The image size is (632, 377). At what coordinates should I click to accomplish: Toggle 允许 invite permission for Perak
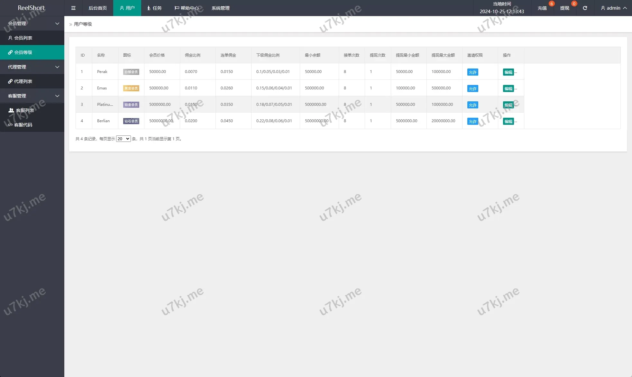pos(472,72)
